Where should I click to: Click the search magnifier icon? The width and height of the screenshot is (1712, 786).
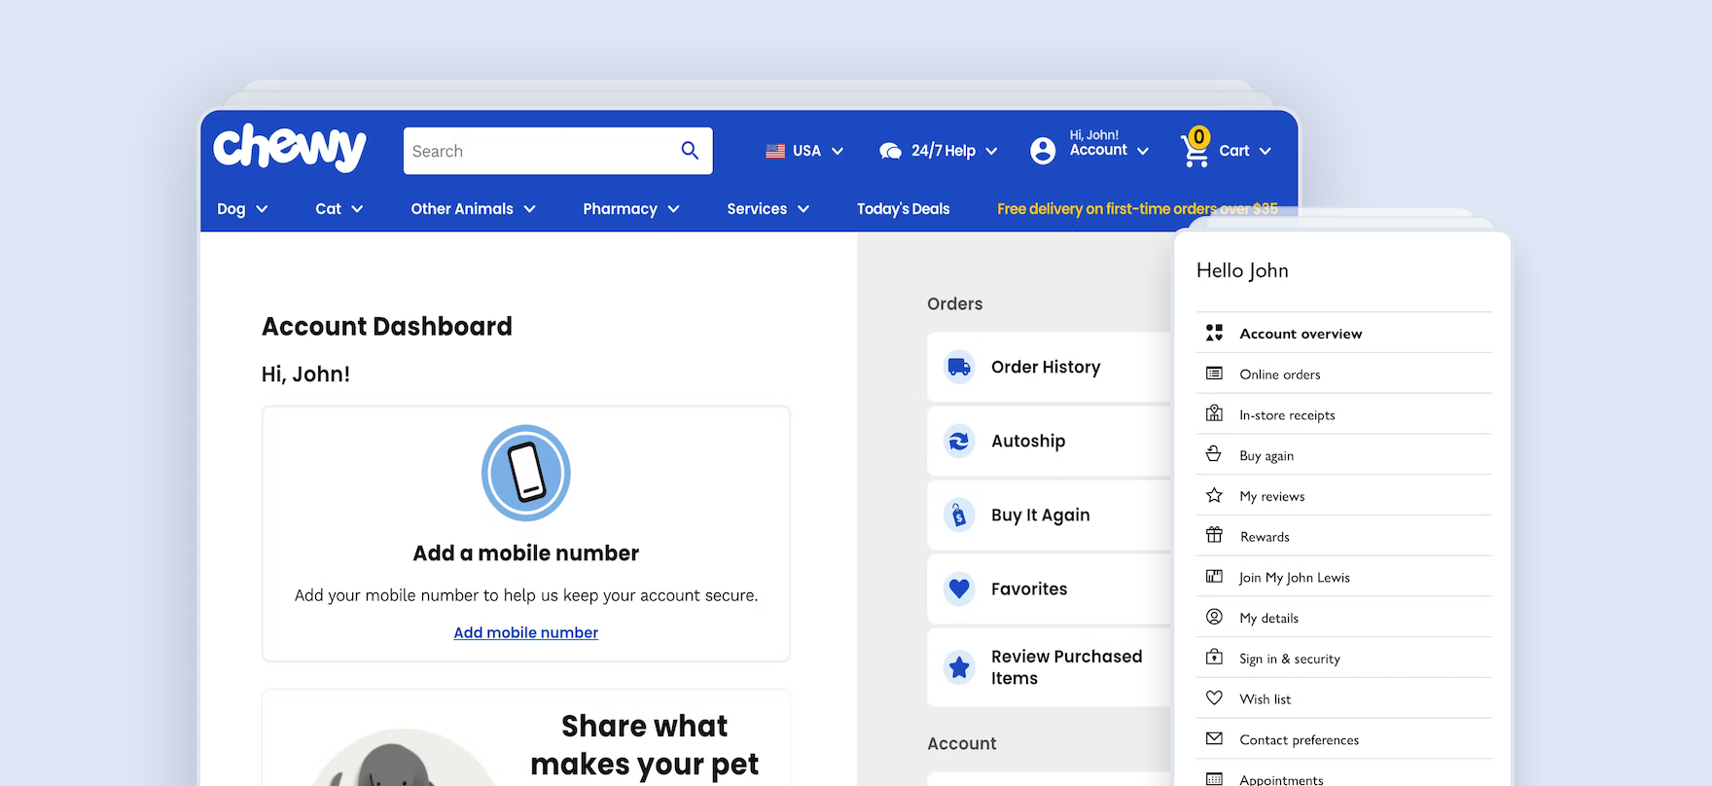[690, 151]
